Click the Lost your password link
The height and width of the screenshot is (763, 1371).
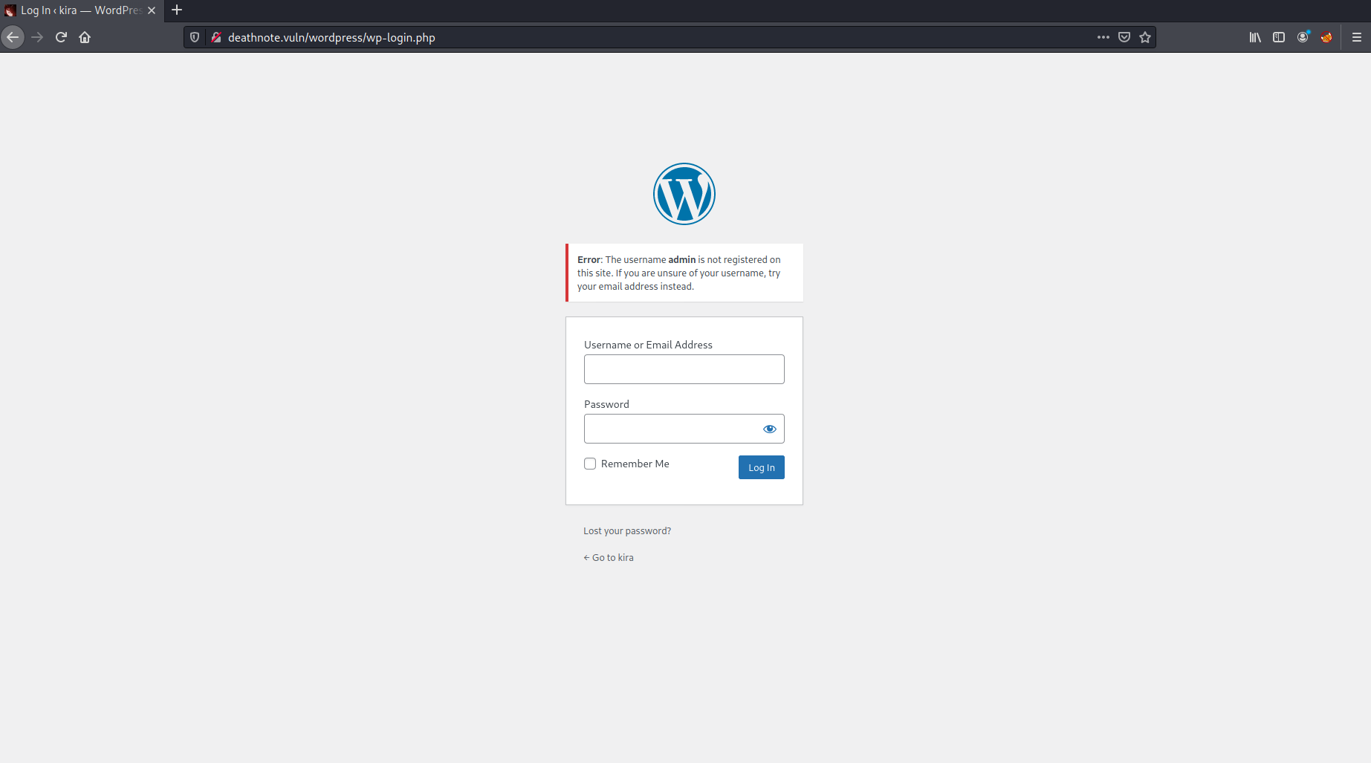(627, 531)
